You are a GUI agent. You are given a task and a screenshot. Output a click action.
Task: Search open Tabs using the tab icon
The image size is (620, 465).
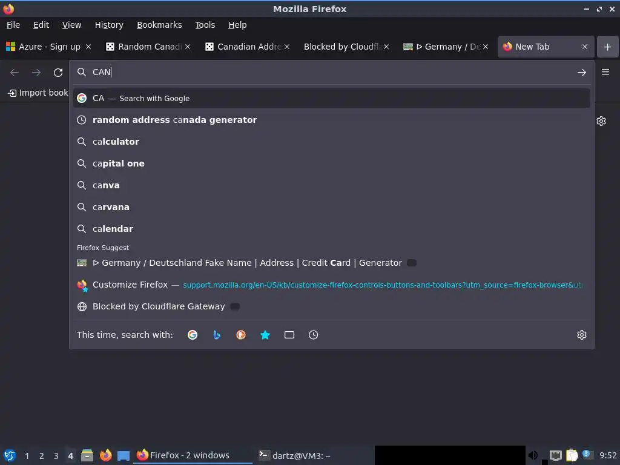point(289,335)
